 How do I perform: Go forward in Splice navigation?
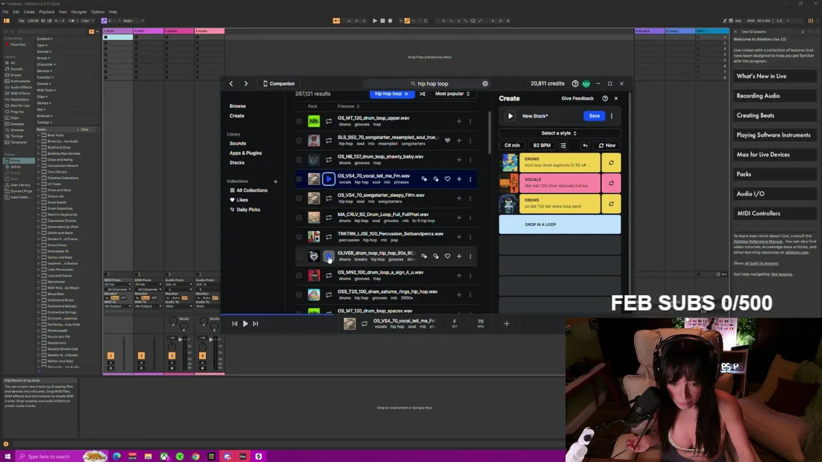(x=245, y=83)
